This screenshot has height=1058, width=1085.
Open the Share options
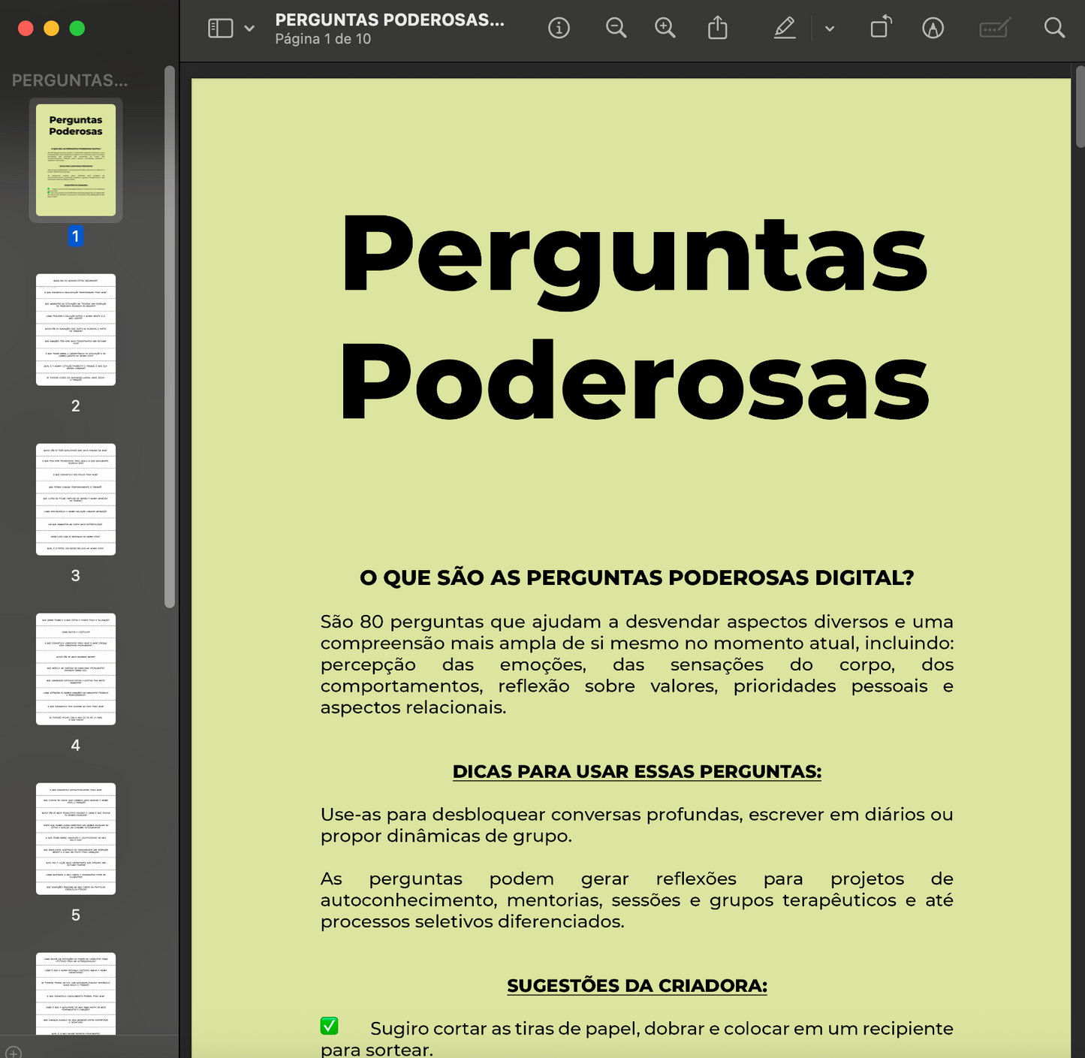coord(718,28)
